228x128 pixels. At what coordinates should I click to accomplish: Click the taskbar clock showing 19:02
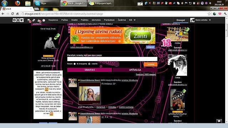(219, 3)
